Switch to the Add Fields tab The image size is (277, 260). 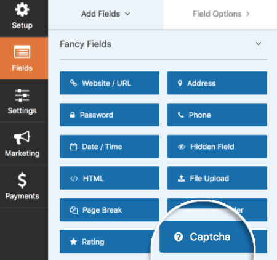[x=106, y=14]
